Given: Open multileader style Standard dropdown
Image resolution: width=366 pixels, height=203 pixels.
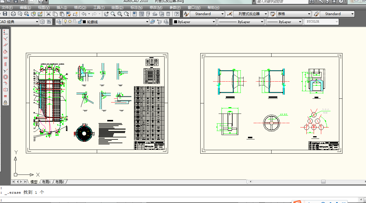Looking at the screenshot, I should pyautogui.click(x=337, y=14).
